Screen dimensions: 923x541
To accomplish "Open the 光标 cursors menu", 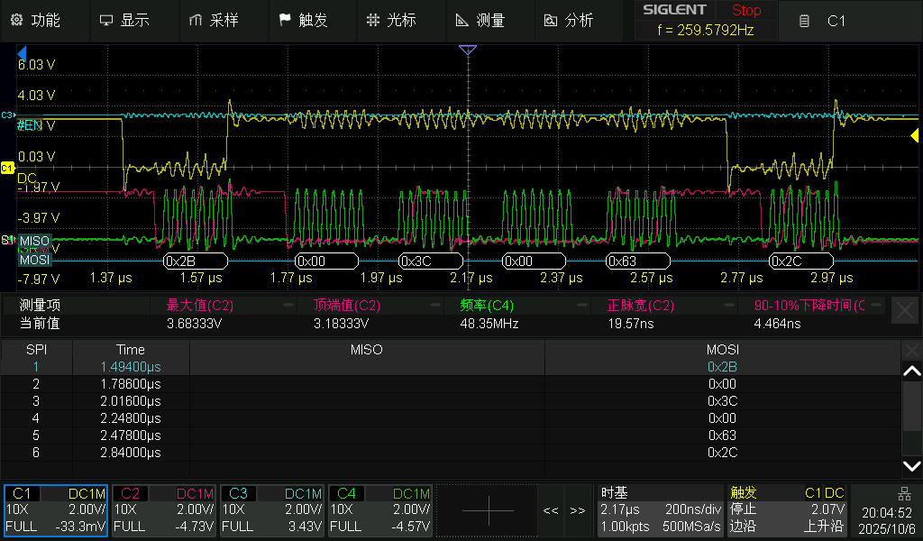I will [391, 20].
